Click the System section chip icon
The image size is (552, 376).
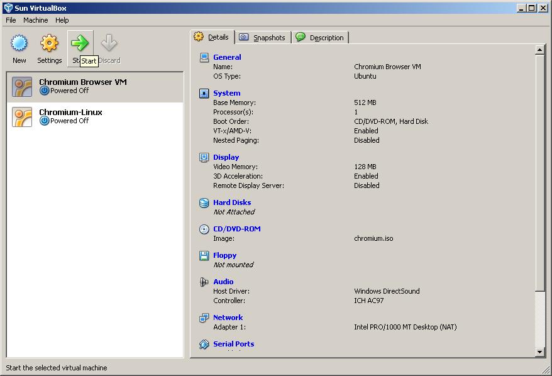click(x=204, y=93)
